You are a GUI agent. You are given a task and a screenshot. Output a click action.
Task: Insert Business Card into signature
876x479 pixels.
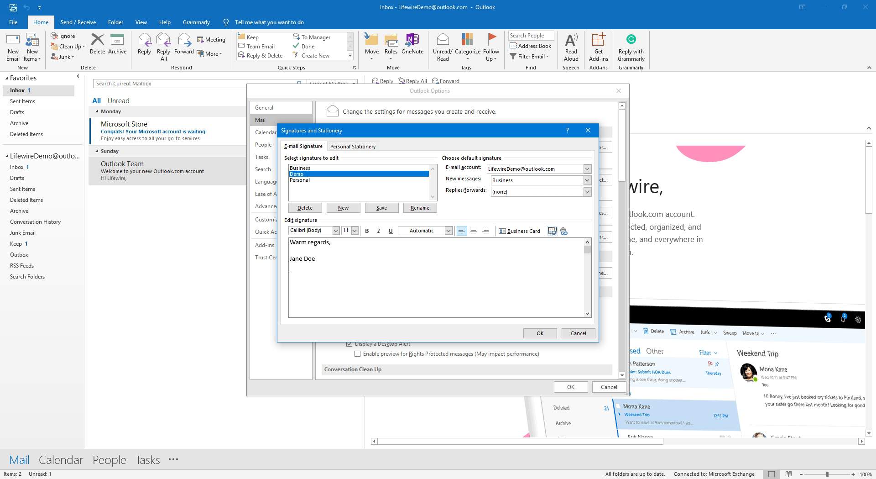(x=519, y=231)
